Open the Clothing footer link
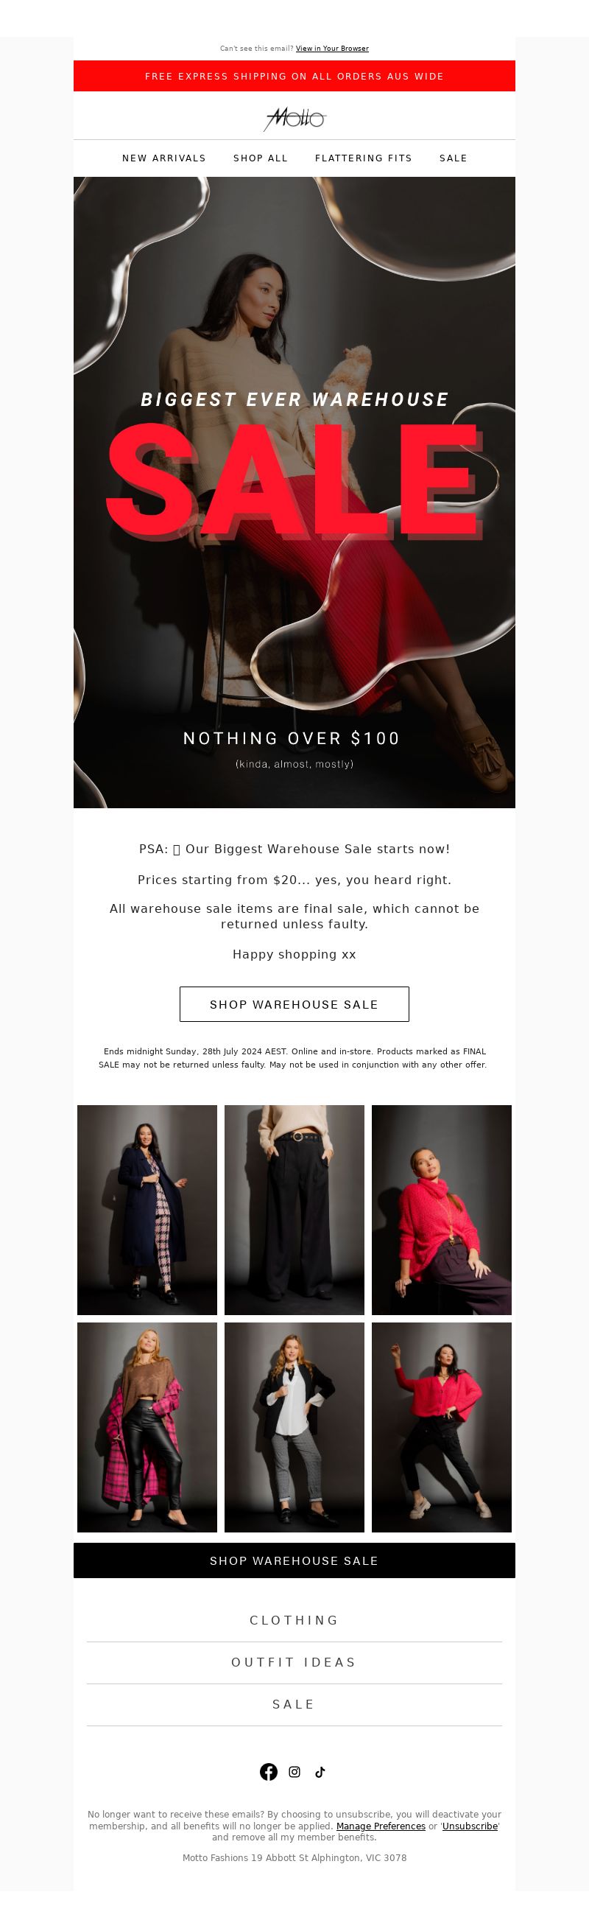Viewport: 589px width, 1920px height. pos(294,1620)
